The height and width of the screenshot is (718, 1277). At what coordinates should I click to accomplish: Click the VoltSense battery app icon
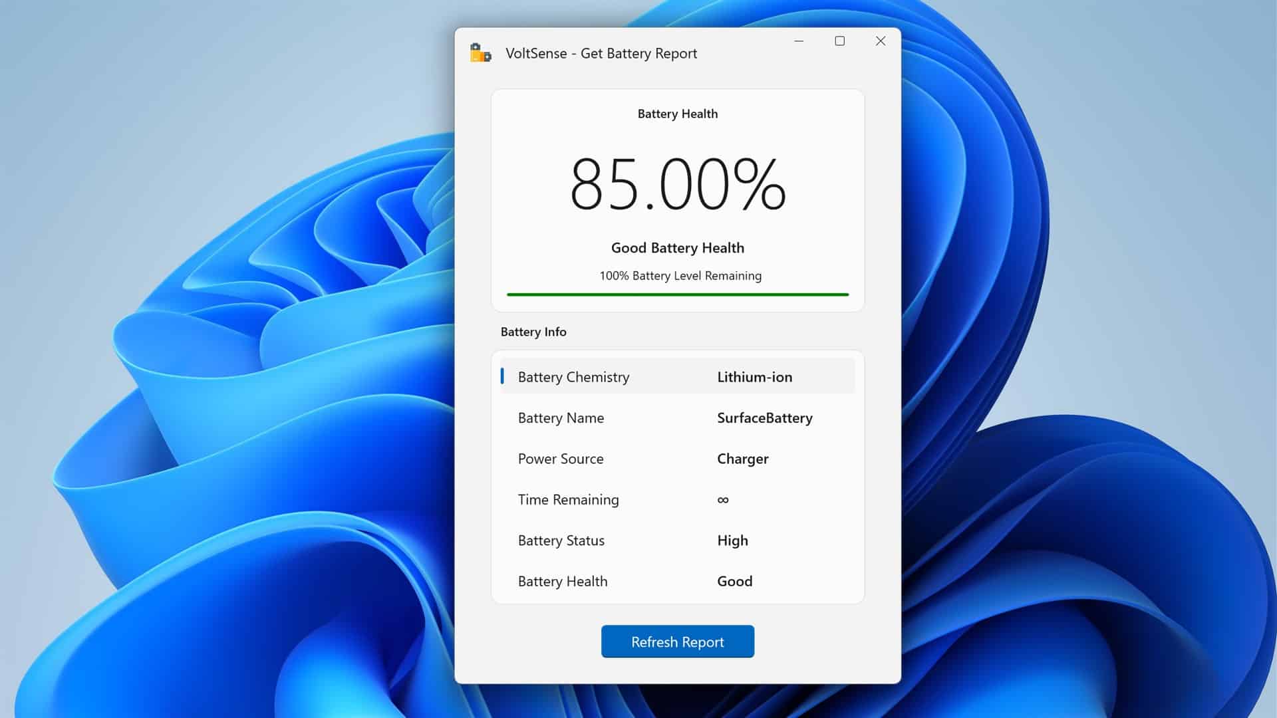pyautogui.click(x=480, y=53)
